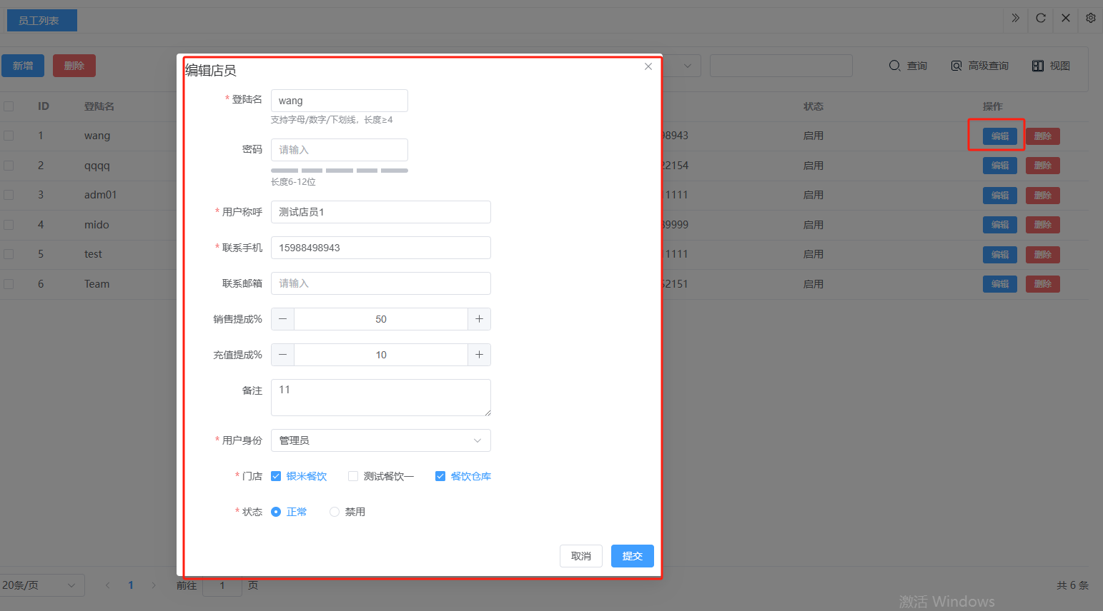
Task: Close the 编辑店员 dialog with the X icon
Action: pos(648,66)
